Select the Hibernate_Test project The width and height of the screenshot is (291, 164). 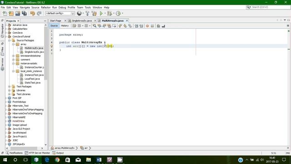coord(20,106)
